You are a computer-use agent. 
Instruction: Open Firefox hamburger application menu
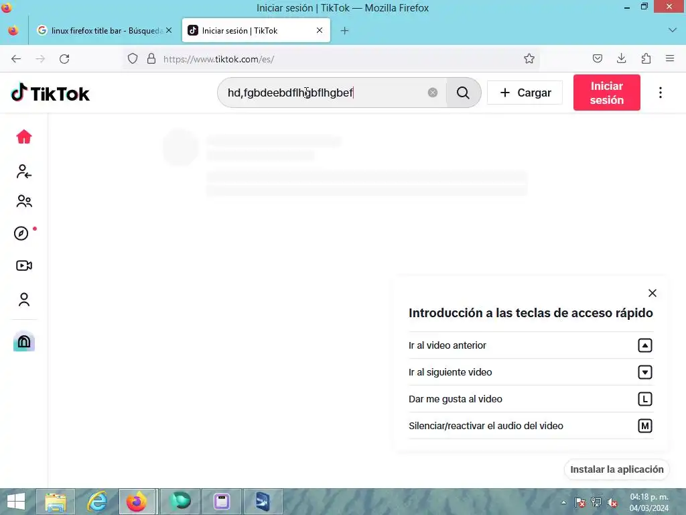click(x=670, y=59)
